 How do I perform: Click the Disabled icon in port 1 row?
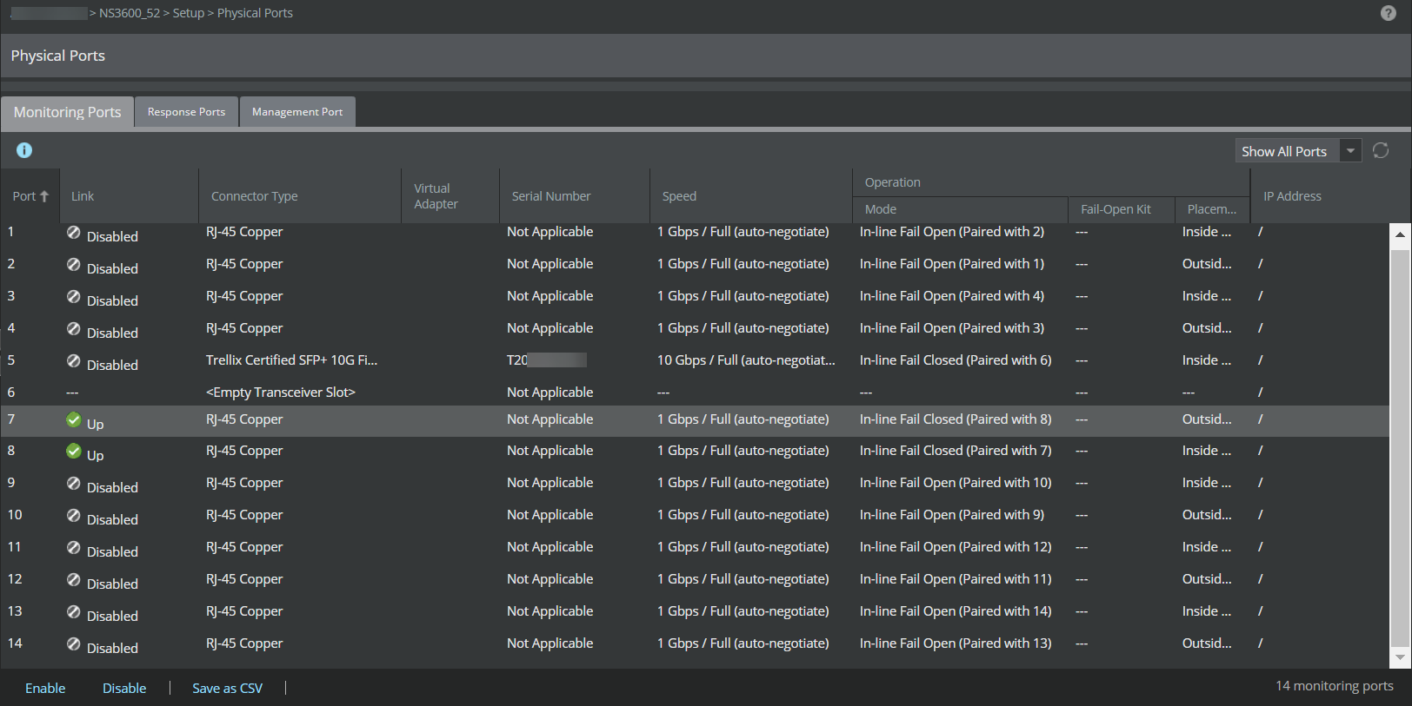point(74,232)
